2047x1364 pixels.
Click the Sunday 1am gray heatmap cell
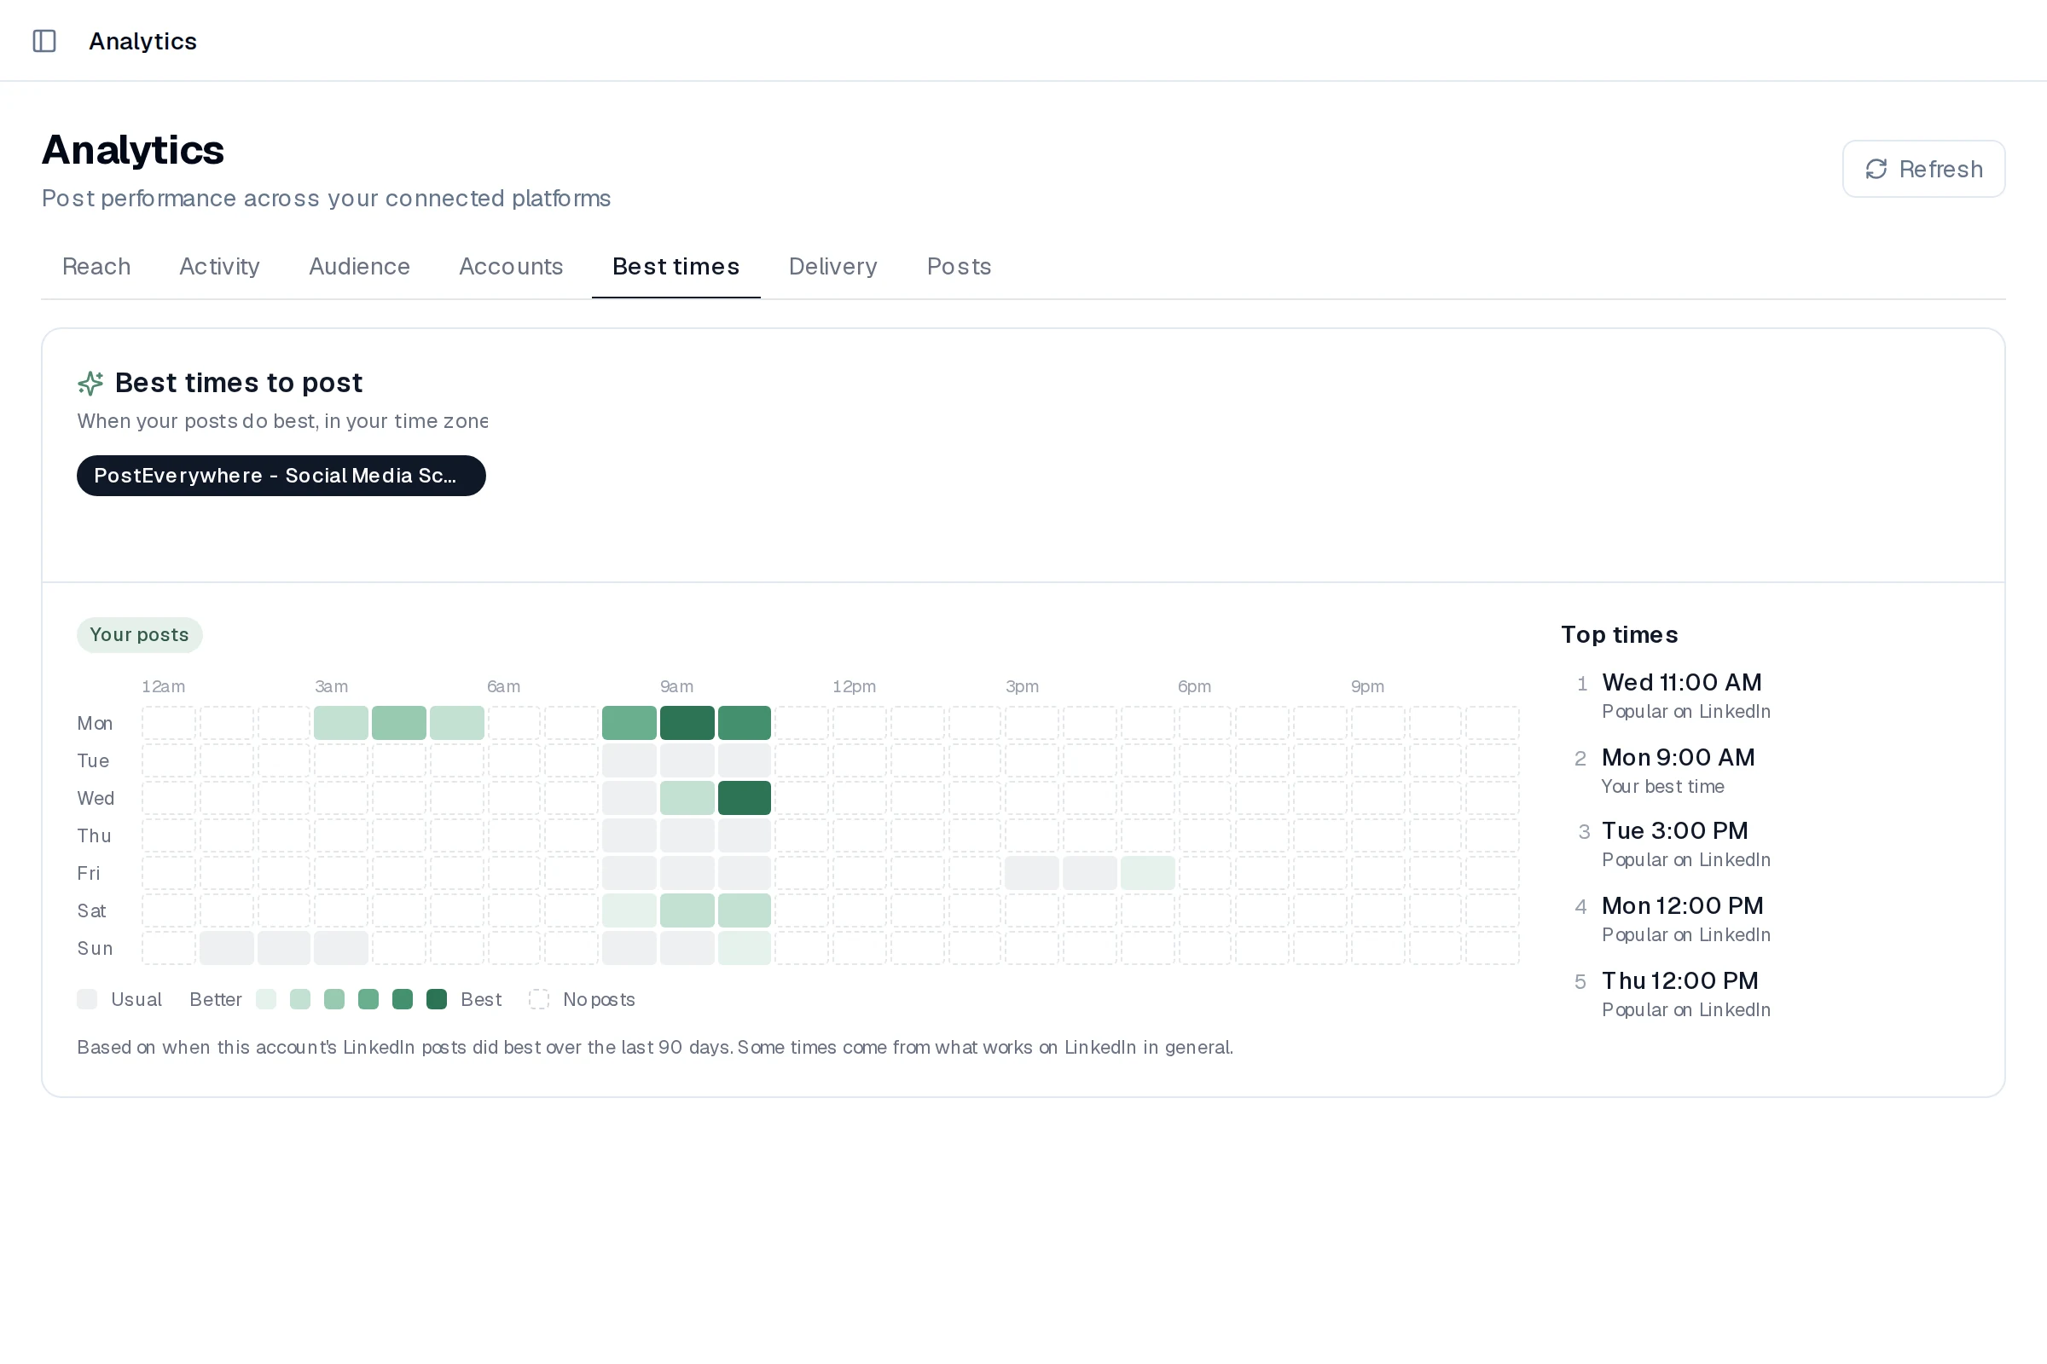226,947
